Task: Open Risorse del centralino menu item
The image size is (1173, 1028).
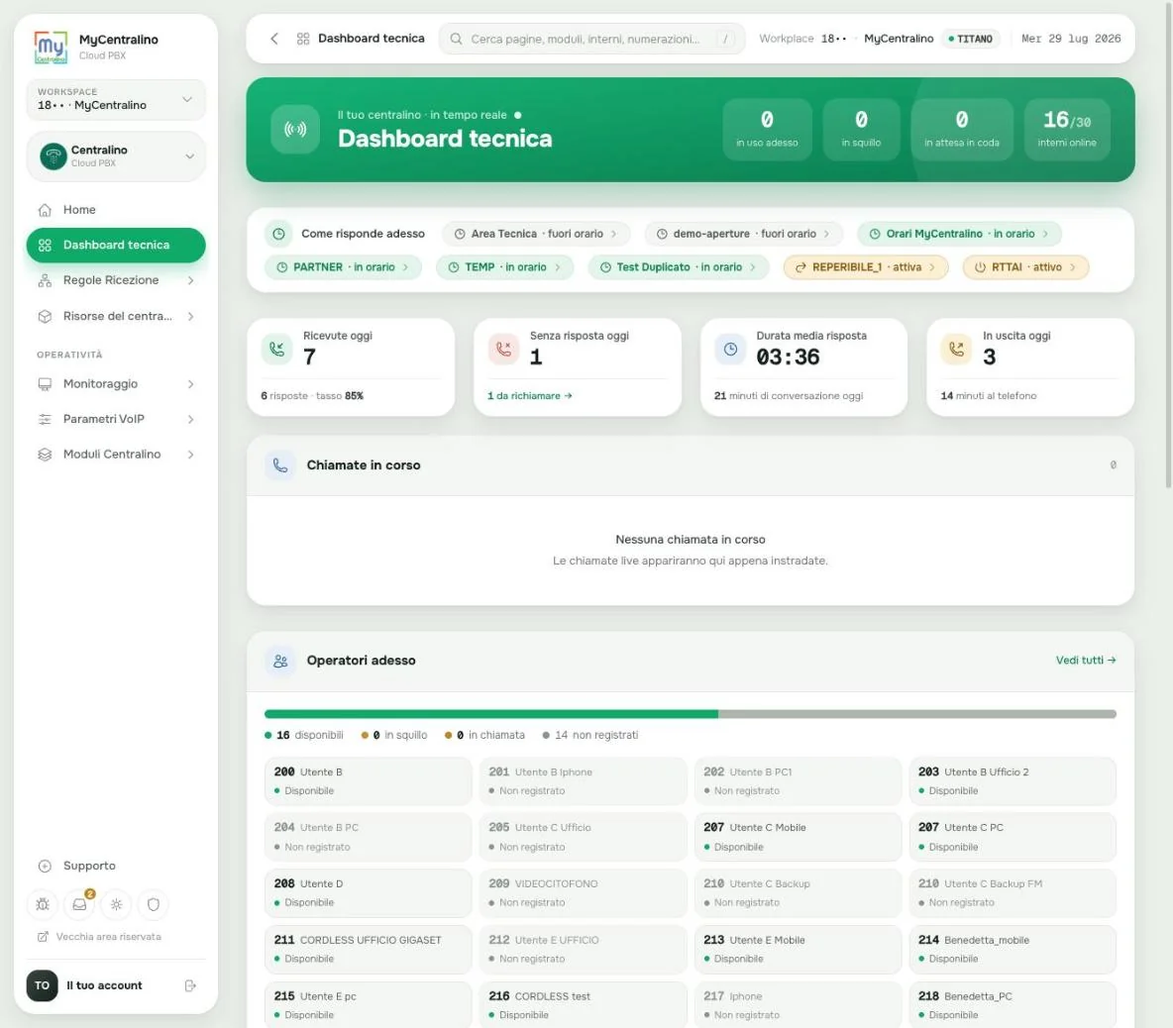Action: [116, 317]
